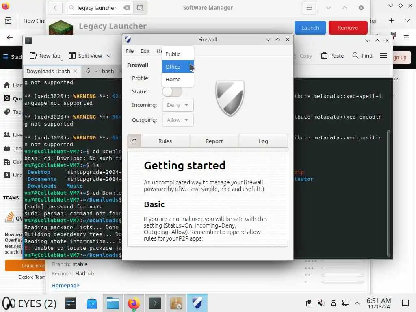Switch to Firewall taskbar icon
The height and width of the screenshot is (312, 416).
pyautogui.click(x=197, y=303)
